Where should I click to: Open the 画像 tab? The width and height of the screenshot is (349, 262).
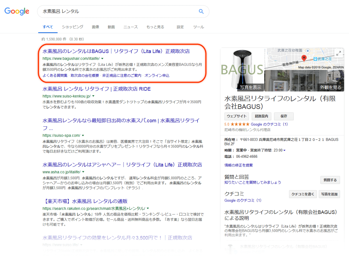[95, 27]
